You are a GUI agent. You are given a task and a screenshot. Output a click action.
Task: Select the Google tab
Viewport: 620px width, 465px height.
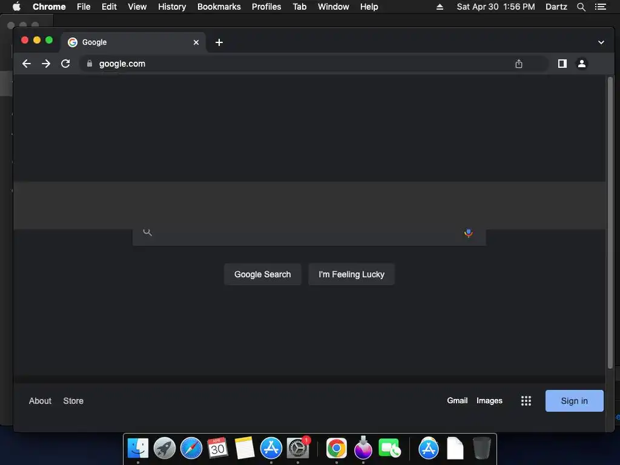coord(133,42)
